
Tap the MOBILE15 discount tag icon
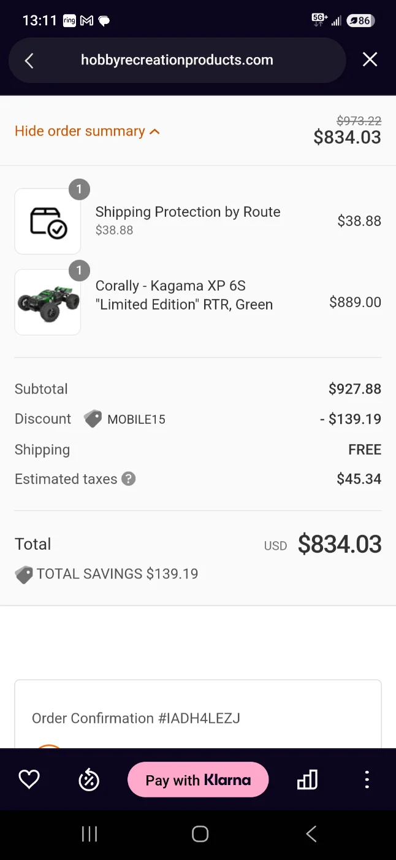pyautogui.click(x=93, y=419)
